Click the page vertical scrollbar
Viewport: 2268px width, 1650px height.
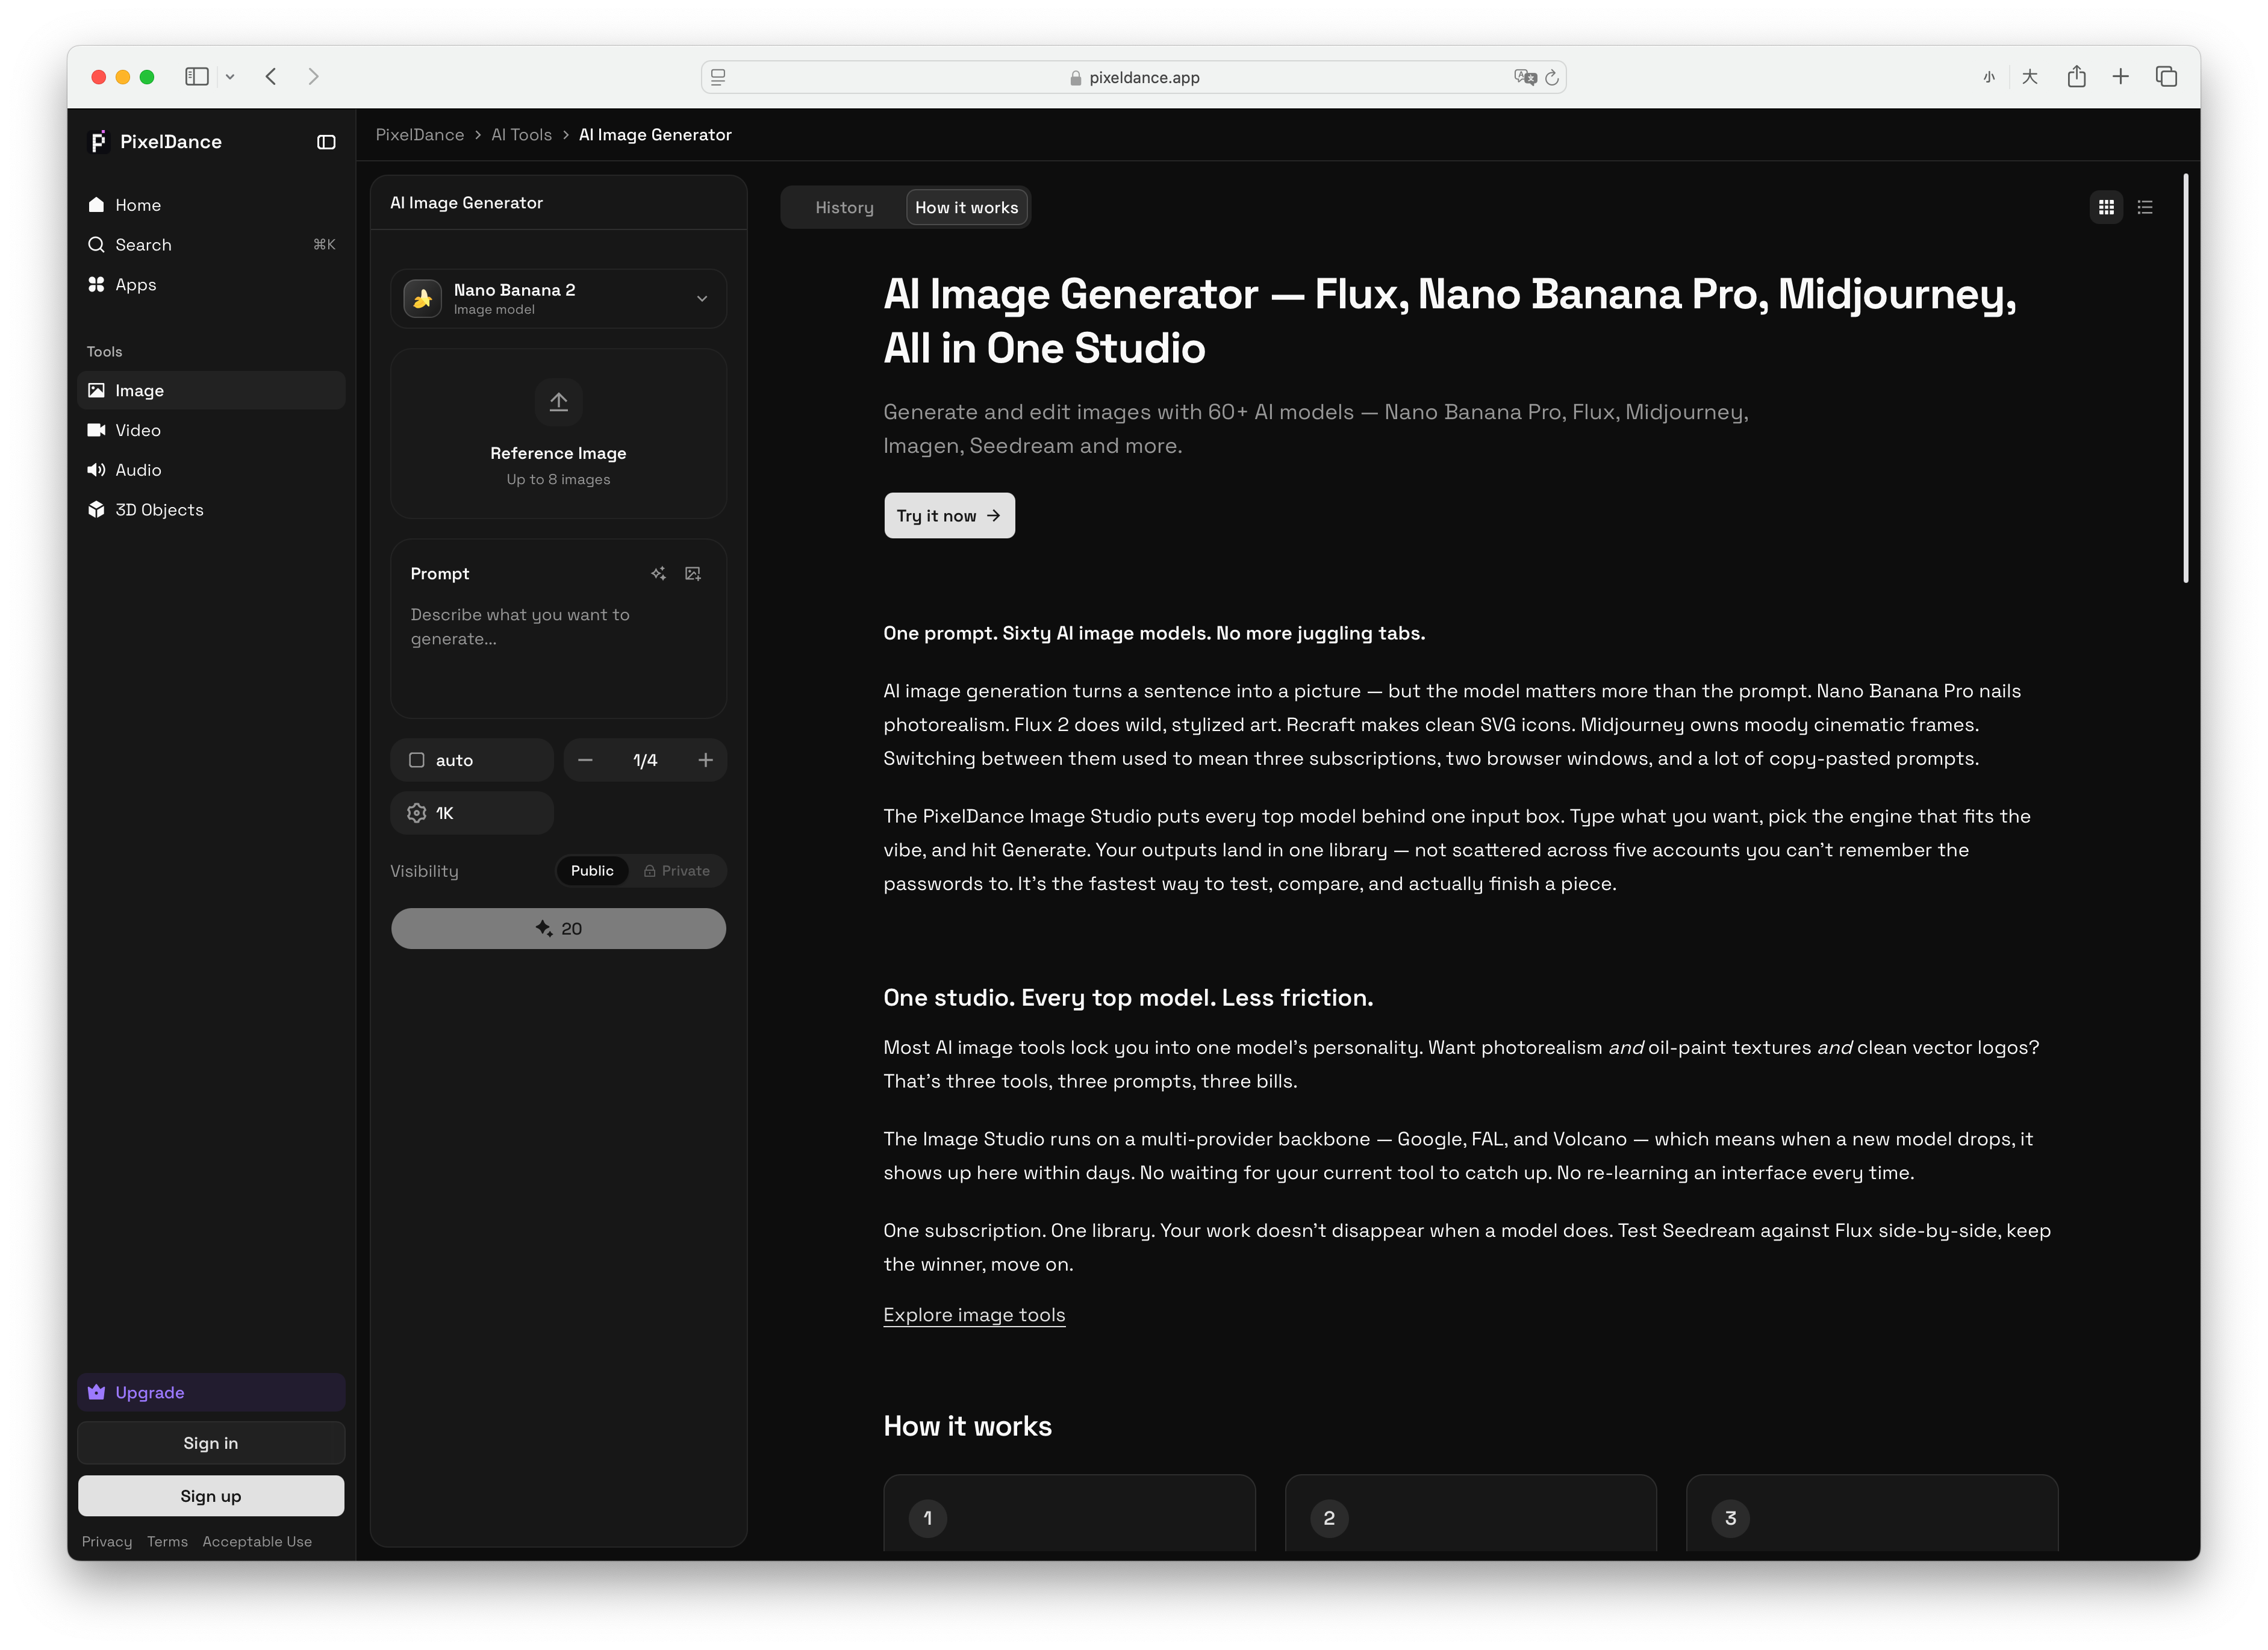[x=2186, y=378]
